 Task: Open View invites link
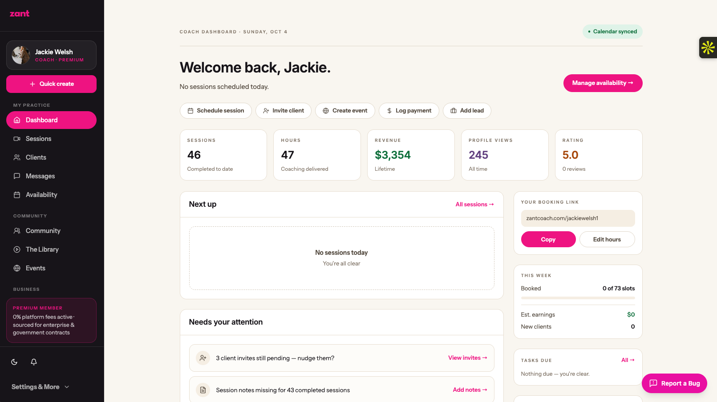point(467,358)
